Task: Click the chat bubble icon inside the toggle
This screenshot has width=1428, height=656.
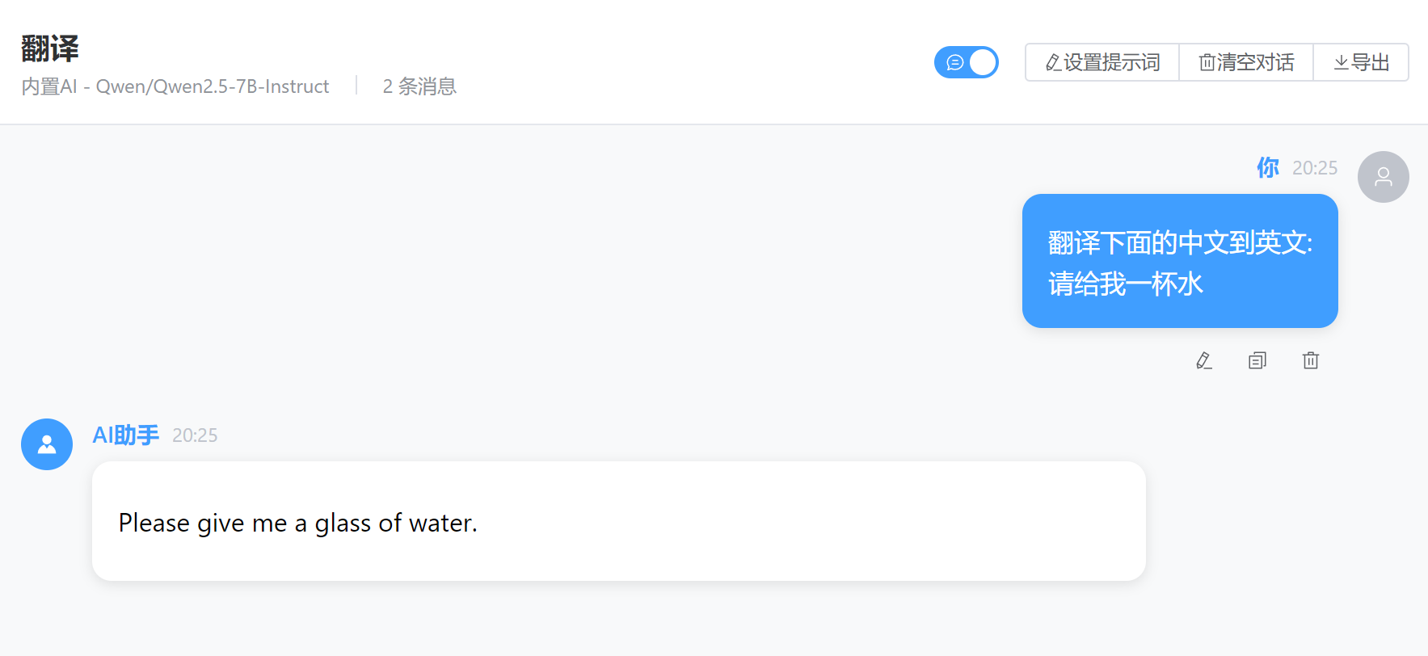Action: click(954, 61)
